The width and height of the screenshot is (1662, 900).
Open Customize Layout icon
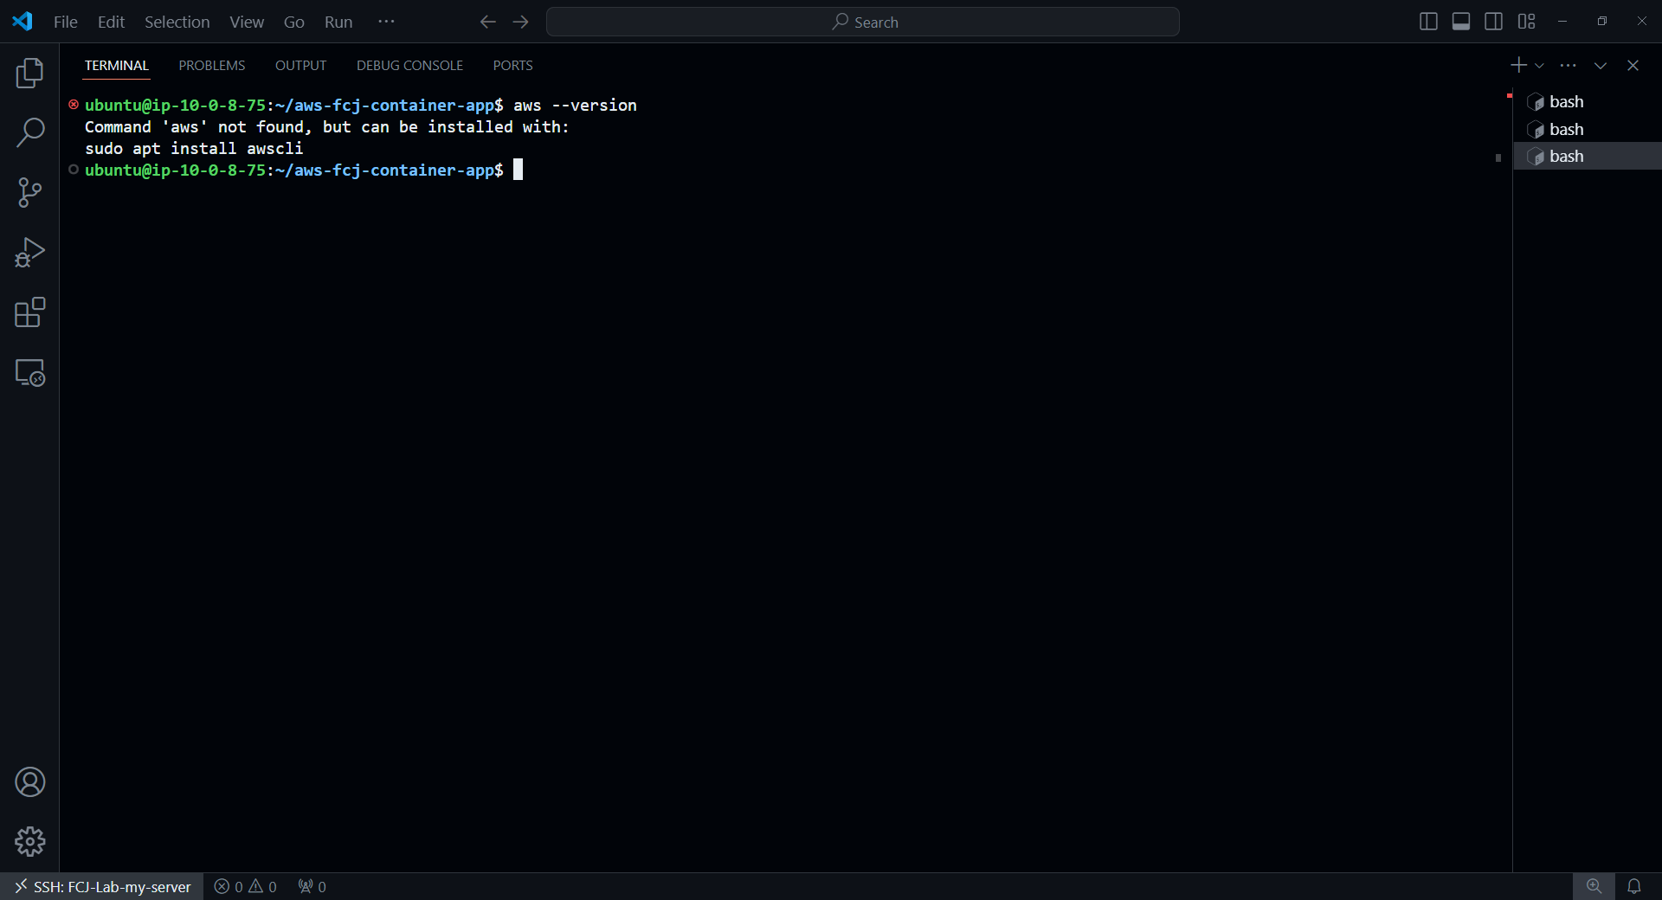pyautogui.click(x=1526, y=22)
